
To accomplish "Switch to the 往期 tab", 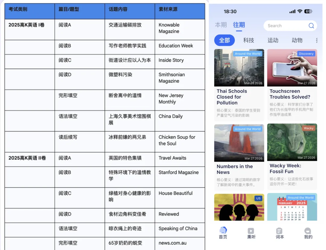I will click(239, 25).
